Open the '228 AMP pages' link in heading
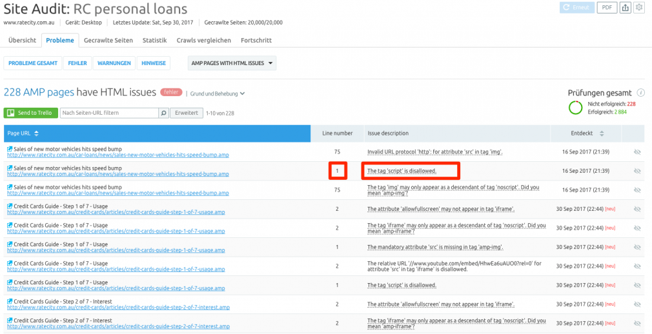This screenshot has width=652, height=334. [x=39, y=92]
